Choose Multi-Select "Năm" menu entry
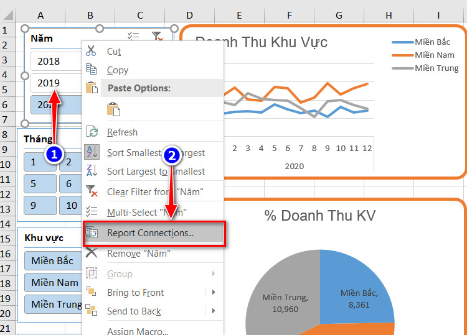Viewport: 467px width, 335px height. click(x=153, y=212)
